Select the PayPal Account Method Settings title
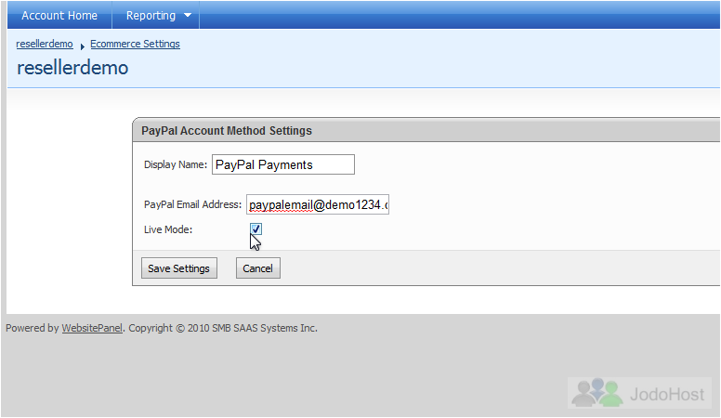Viewport: 721px width, 418px height. click(x=227, y=131)
